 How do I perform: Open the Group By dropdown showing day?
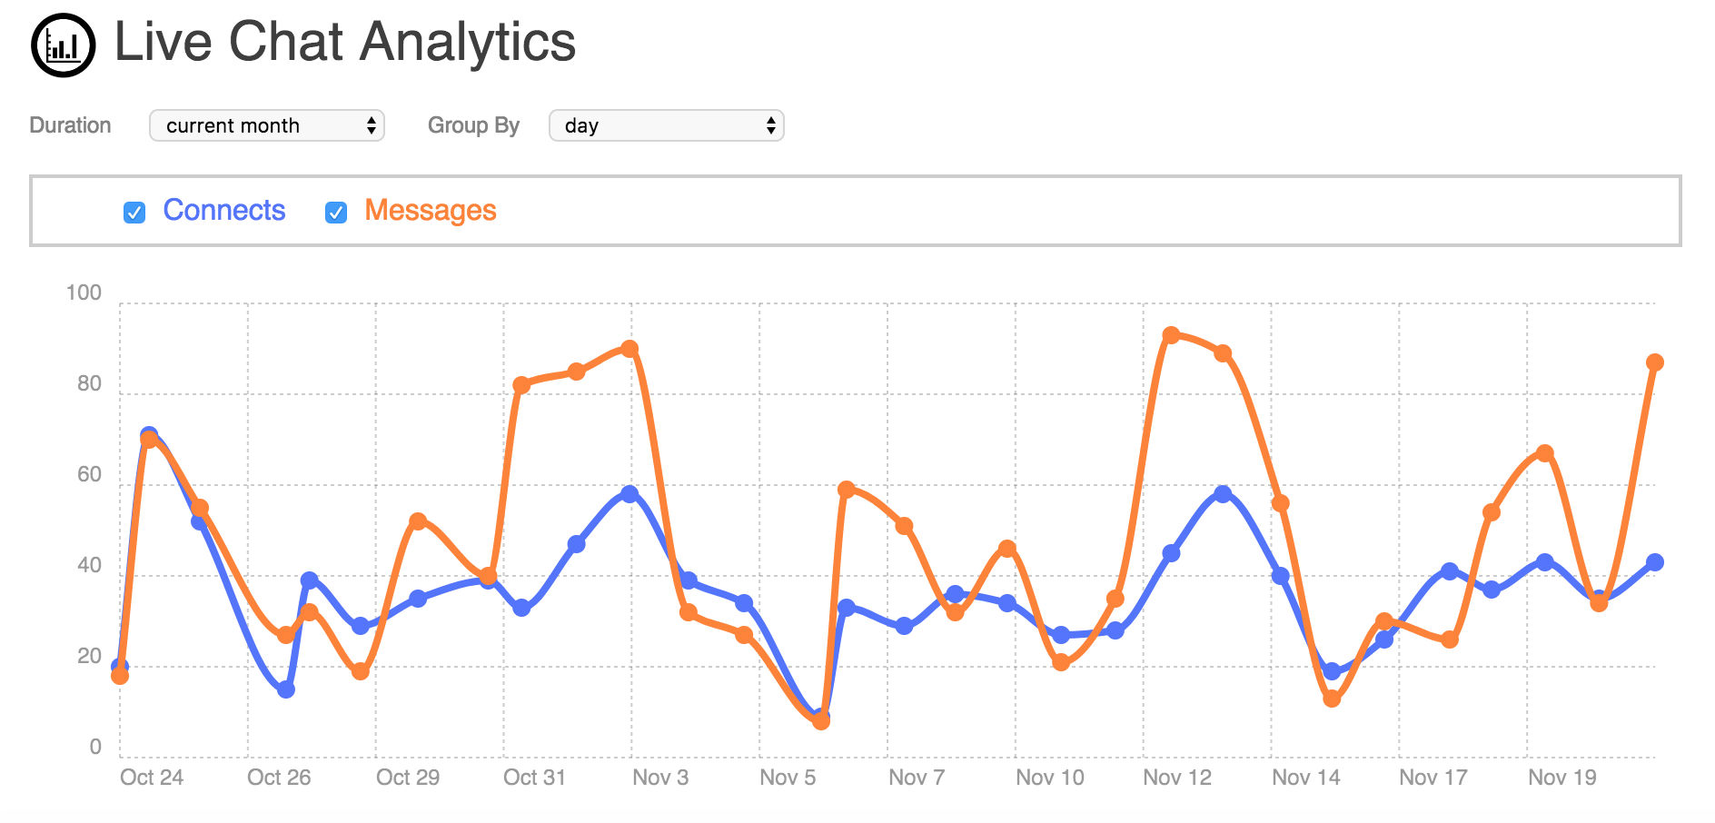click(667, 125)
